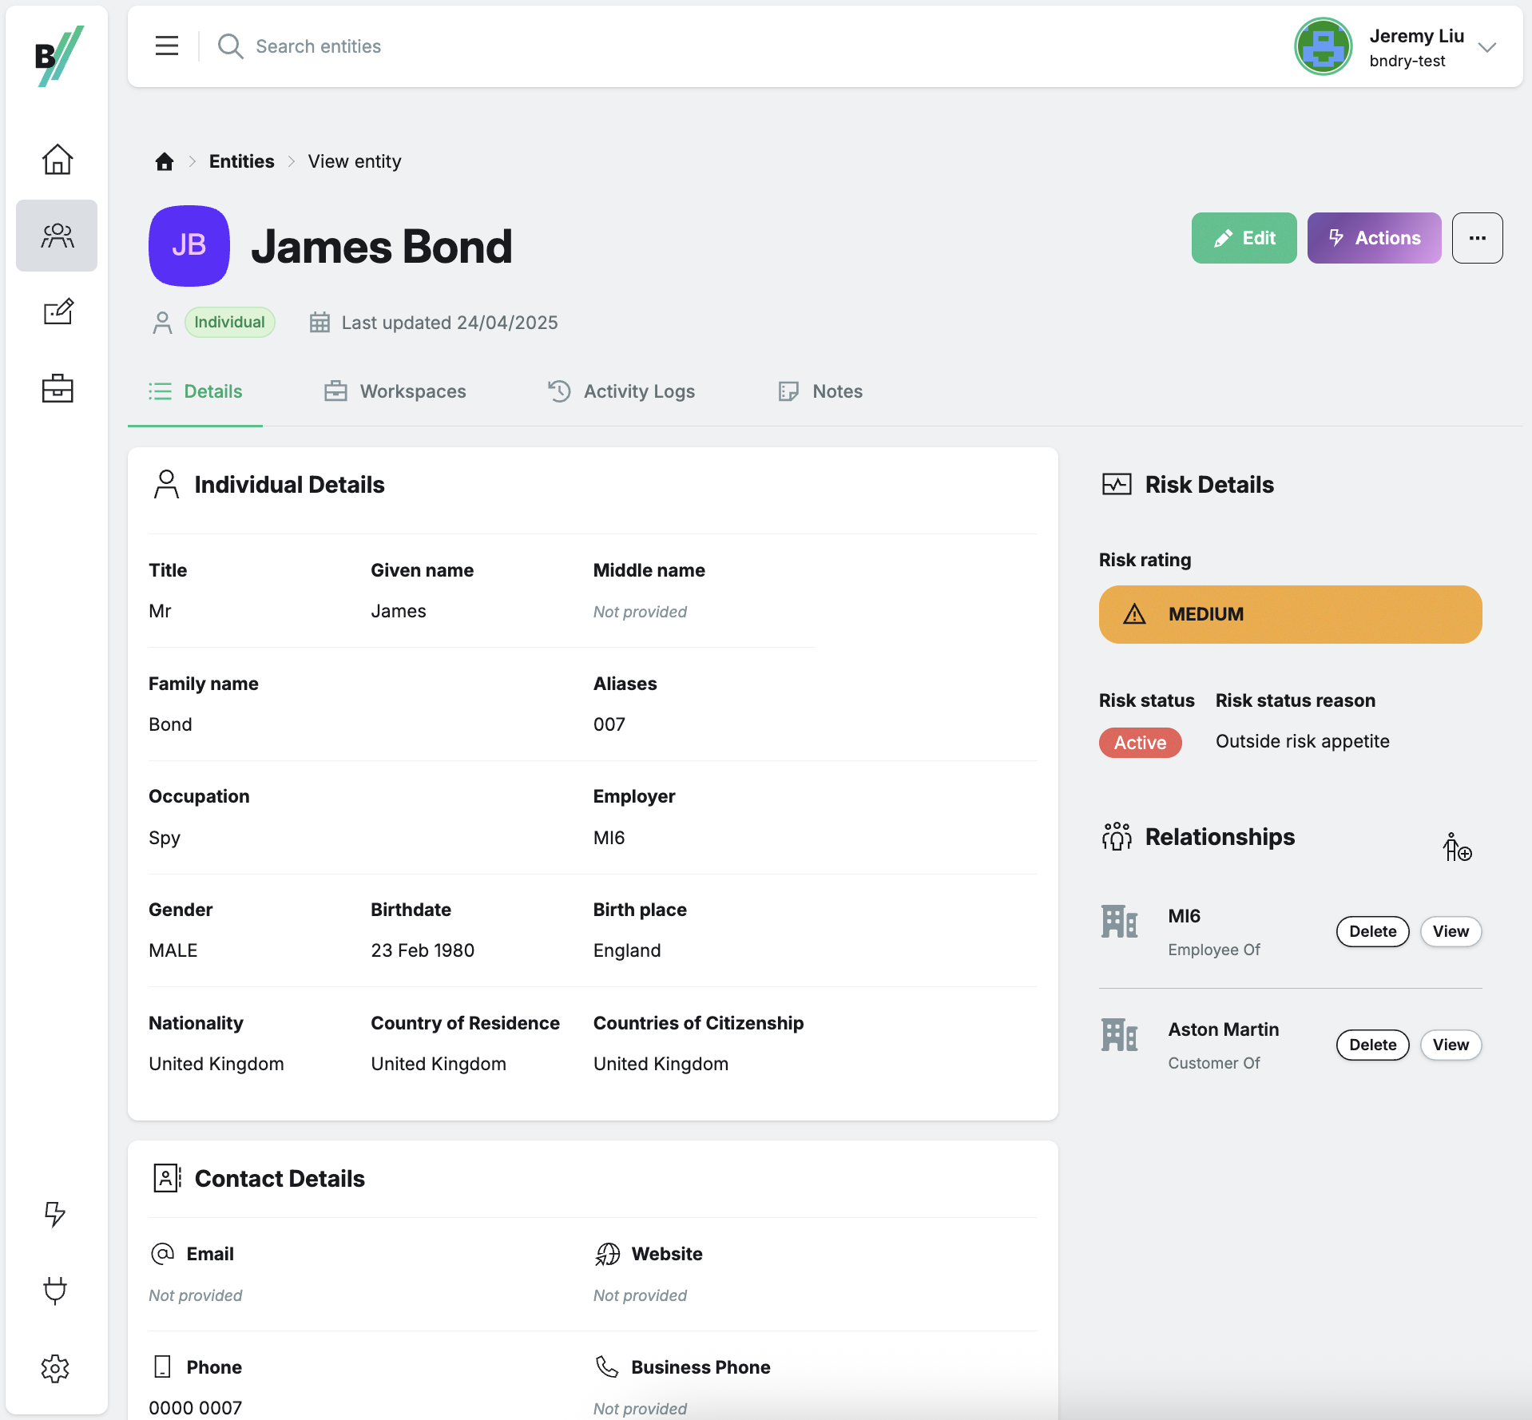The height and width of the screenshot is (1420, 1532).
Task: Click the MI6 building icon
Action: click(1119, 922)
